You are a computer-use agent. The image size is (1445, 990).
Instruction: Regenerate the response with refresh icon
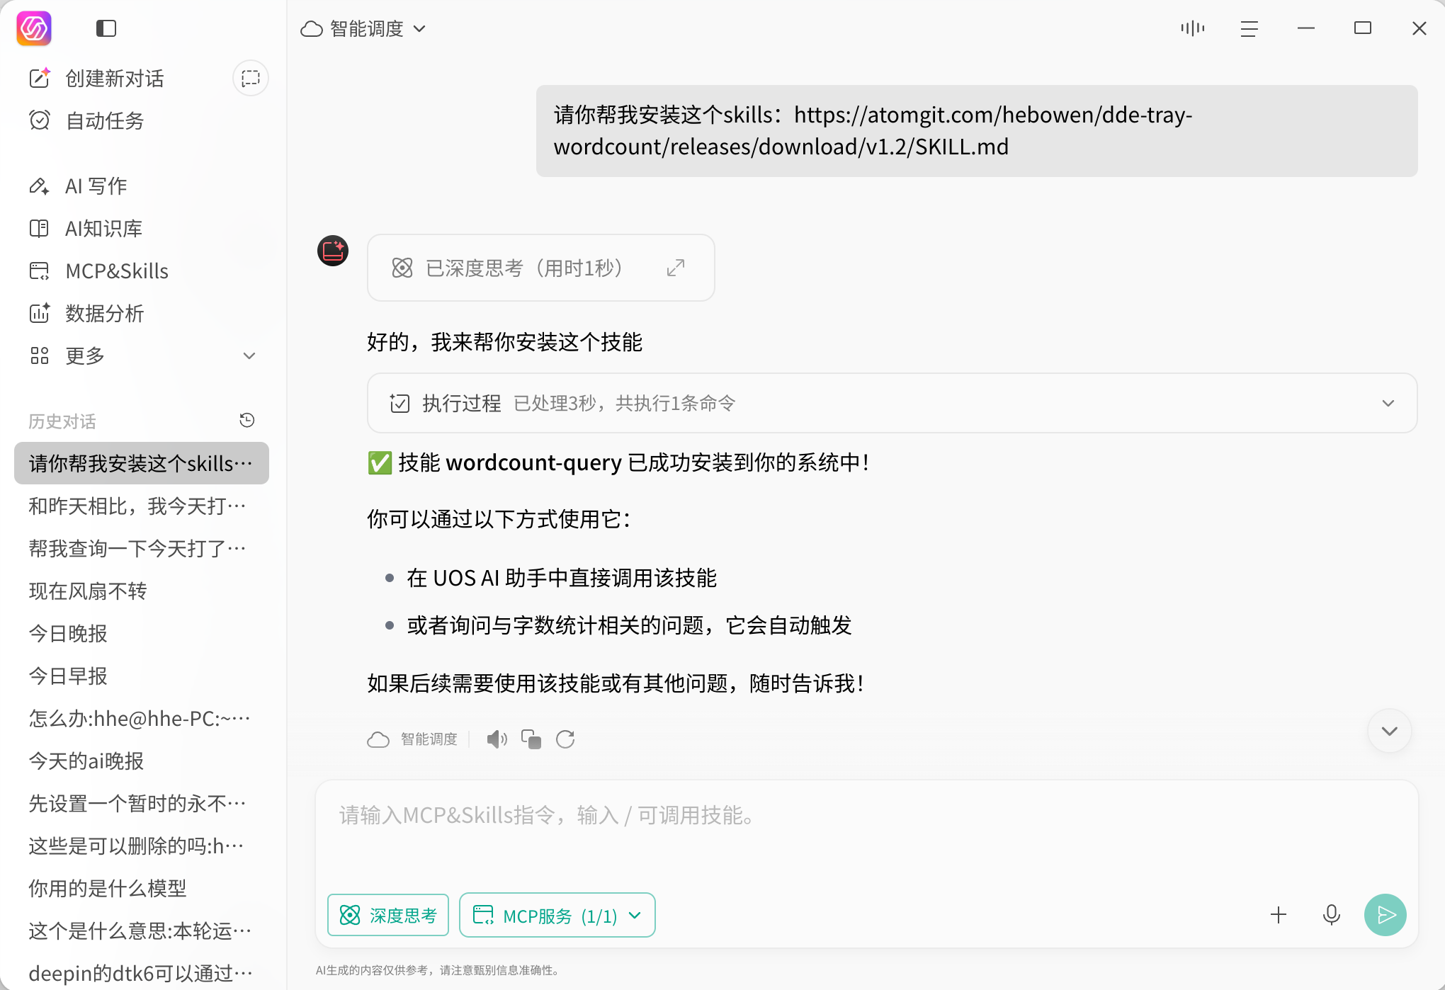click(565, 739)
